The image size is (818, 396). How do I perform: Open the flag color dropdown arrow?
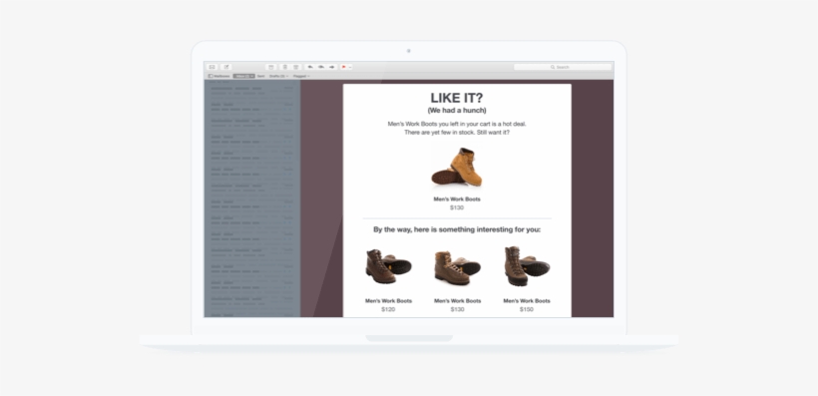(350, 67)
